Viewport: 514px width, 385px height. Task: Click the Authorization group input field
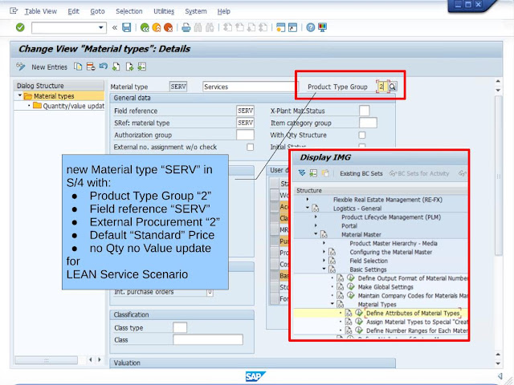245,135
